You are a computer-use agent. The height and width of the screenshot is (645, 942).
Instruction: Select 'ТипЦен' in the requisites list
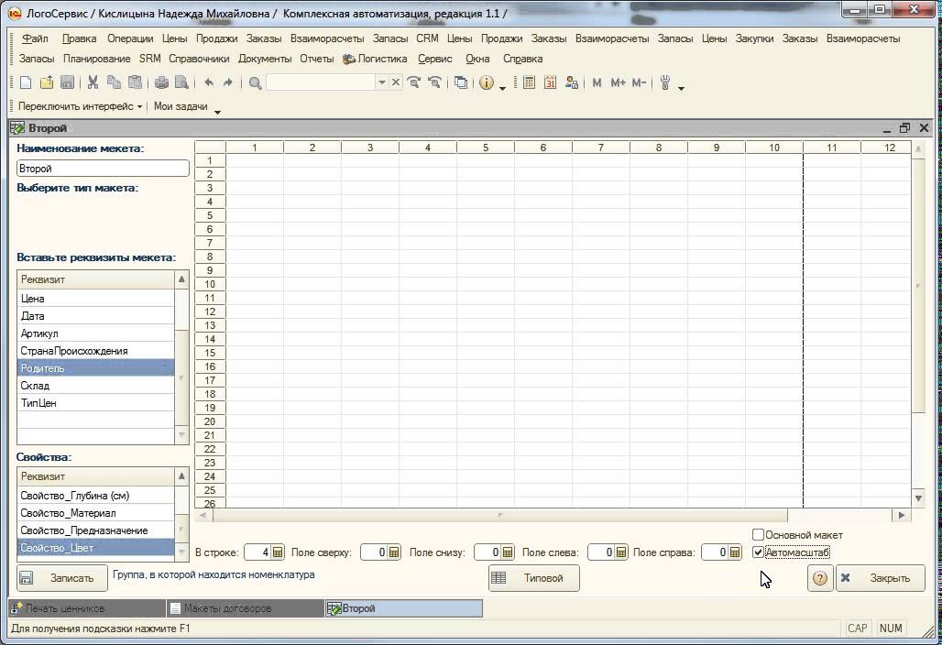pos(95,403)
